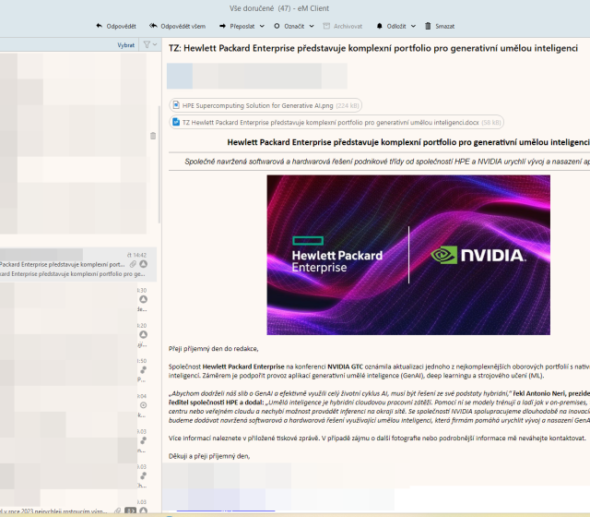Forward the email with Přeposlat
The image size is (590, 517).
[237, 26]
